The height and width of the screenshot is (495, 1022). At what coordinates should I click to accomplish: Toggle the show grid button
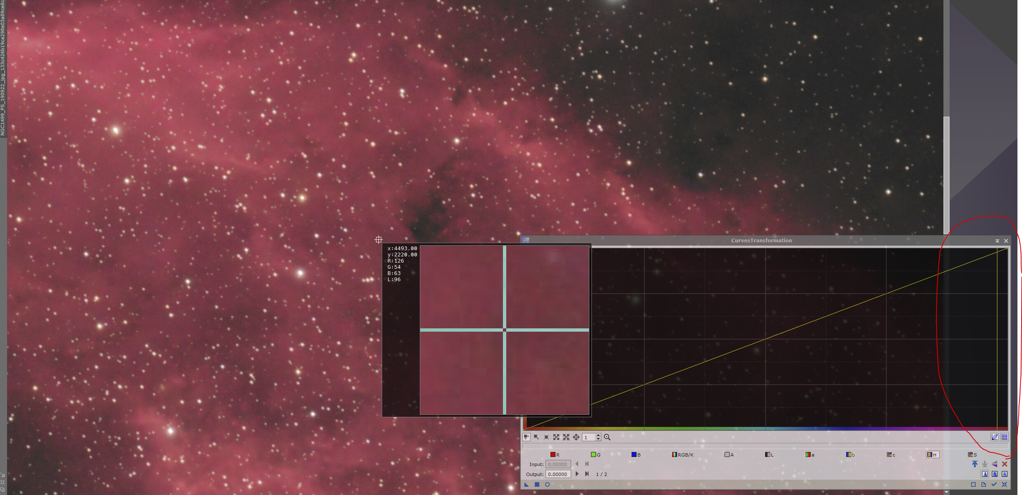click(x=1005, y=437)
